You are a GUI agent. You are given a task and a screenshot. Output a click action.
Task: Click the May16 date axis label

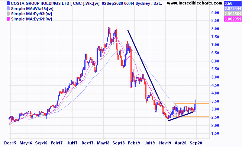pyautogui.click(x=26, y=143)
